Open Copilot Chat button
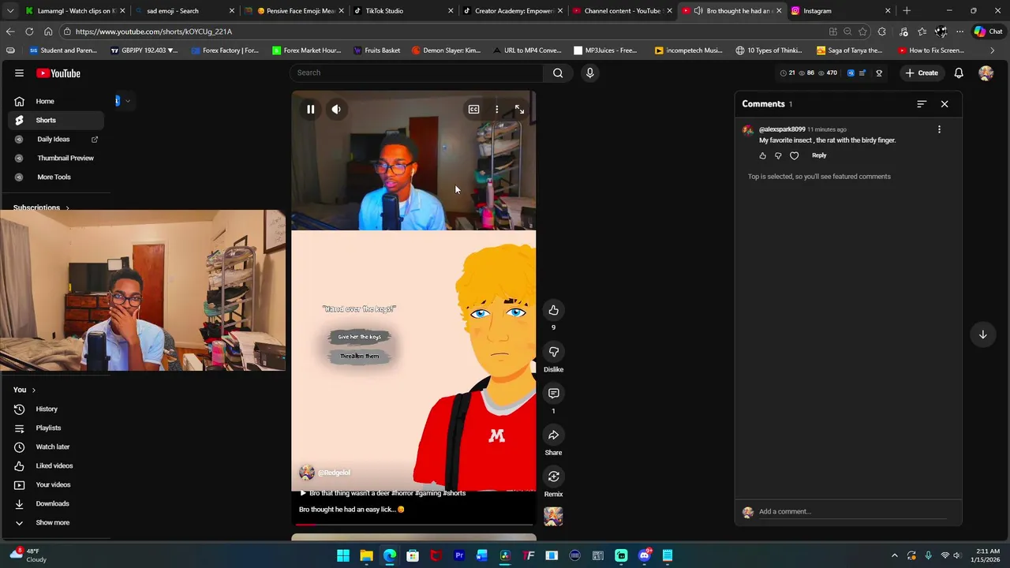Viewport: 1010px width, 568px height. point(989,32)
